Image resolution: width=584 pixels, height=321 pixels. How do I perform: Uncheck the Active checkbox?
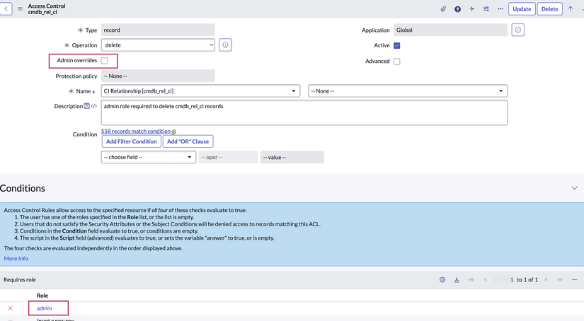coord(397,45)
